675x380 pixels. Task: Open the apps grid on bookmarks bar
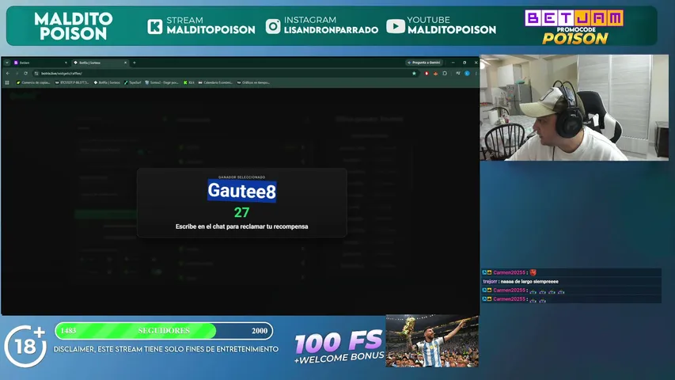point(7,82)
